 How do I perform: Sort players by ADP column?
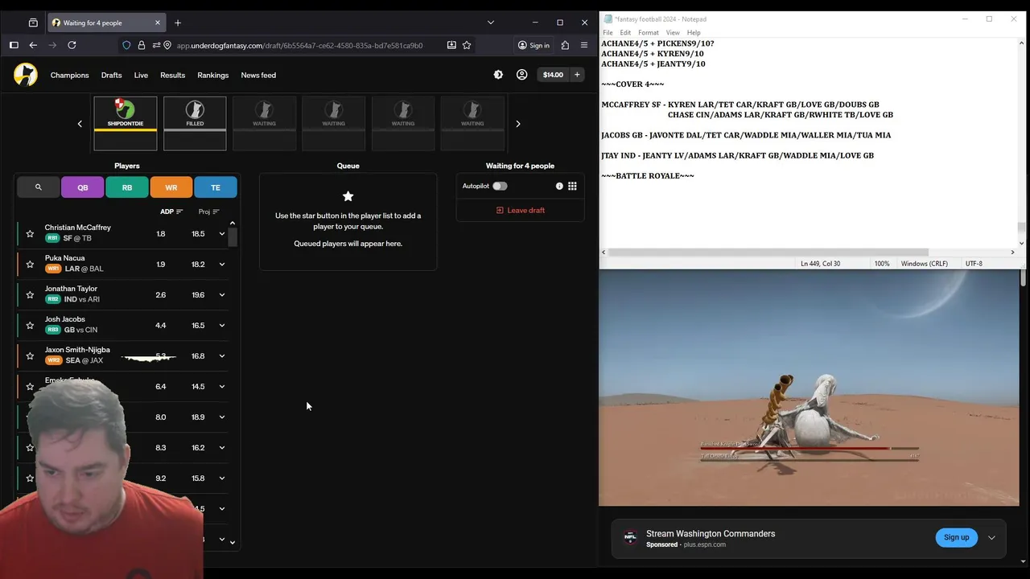pyautogui.click(x=171, y=211)
